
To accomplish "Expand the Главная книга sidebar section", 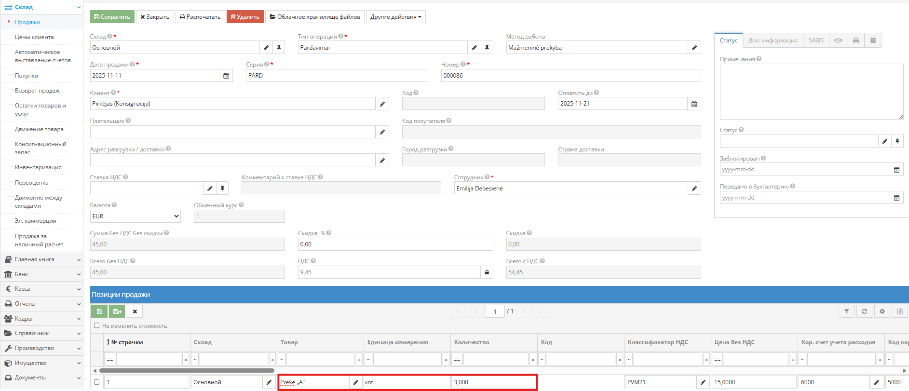I will (41, 259).
